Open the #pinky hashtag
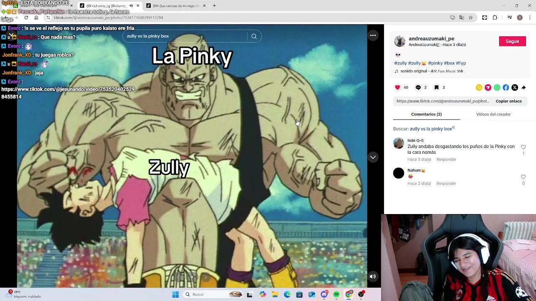Viewport: 536px width, 301px height. [435, 63]
